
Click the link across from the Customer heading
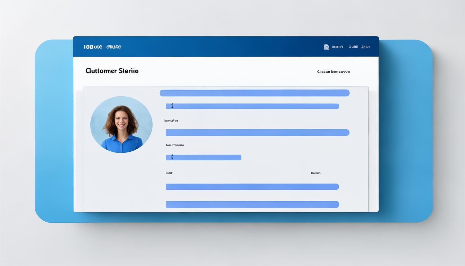click(333, 72)
